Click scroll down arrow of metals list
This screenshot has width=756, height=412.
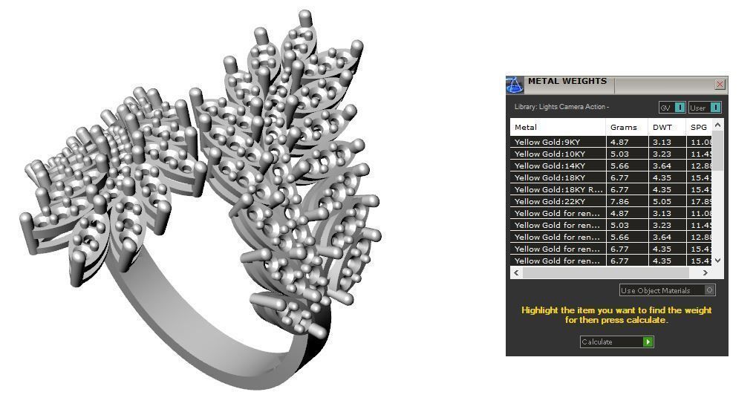coord(717,261)
